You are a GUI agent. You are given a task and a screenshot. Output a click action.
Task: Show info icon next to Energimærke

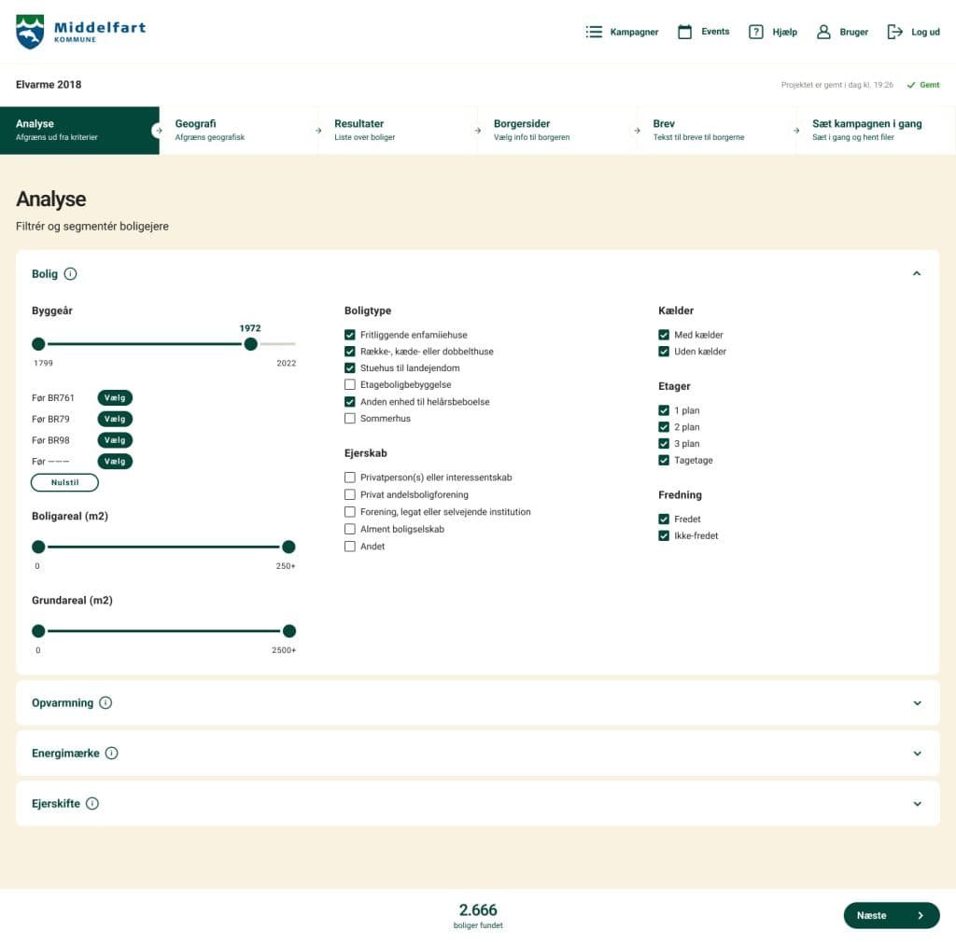(112, 754)
